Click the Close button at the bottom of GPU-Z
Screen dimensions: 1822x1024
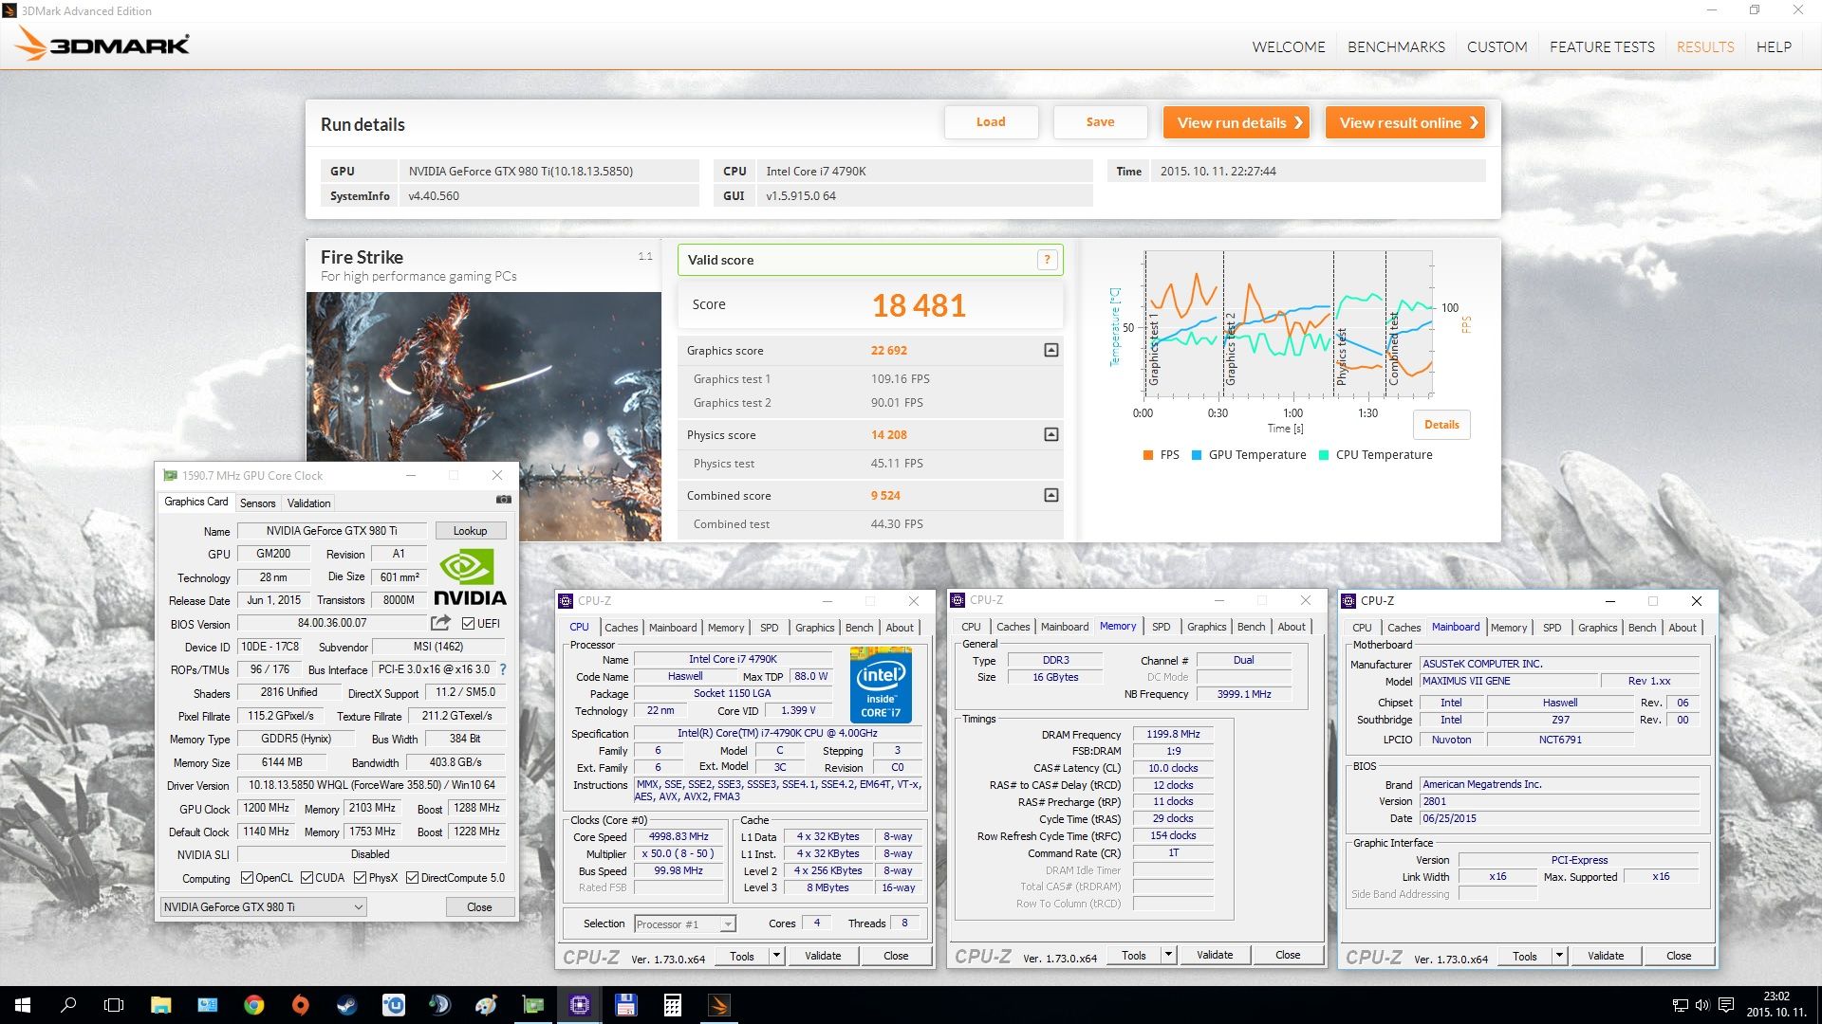[x=479, y=906]
